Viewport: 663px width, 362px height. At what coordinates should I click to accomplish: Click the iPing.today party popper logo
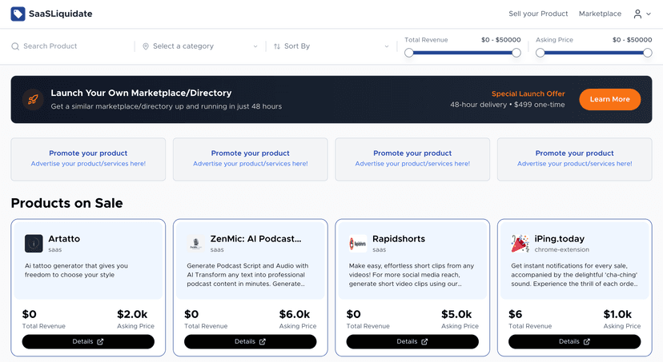coord(520,244)
